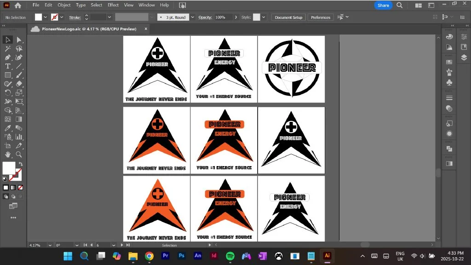Select the Magic Wand tool

pos(7,48)
